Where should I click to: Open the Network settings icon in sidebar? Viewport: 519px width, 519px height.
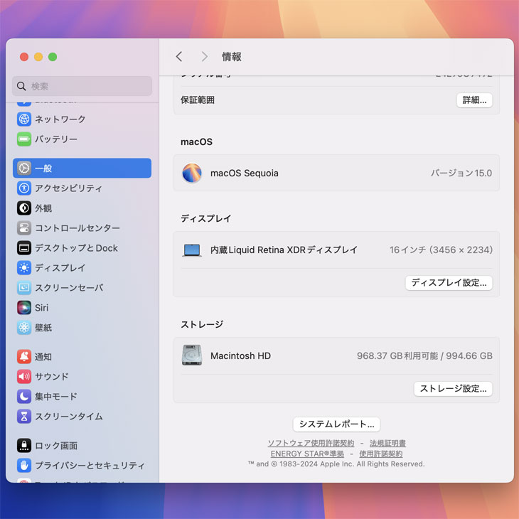[24, 119]
